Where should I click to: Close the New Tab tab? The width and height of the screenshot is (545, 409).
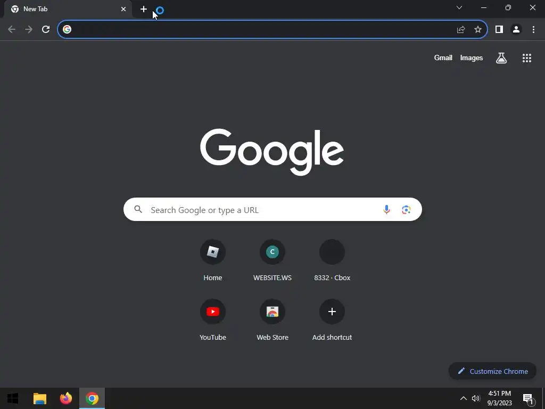click(x=123, y=9)
